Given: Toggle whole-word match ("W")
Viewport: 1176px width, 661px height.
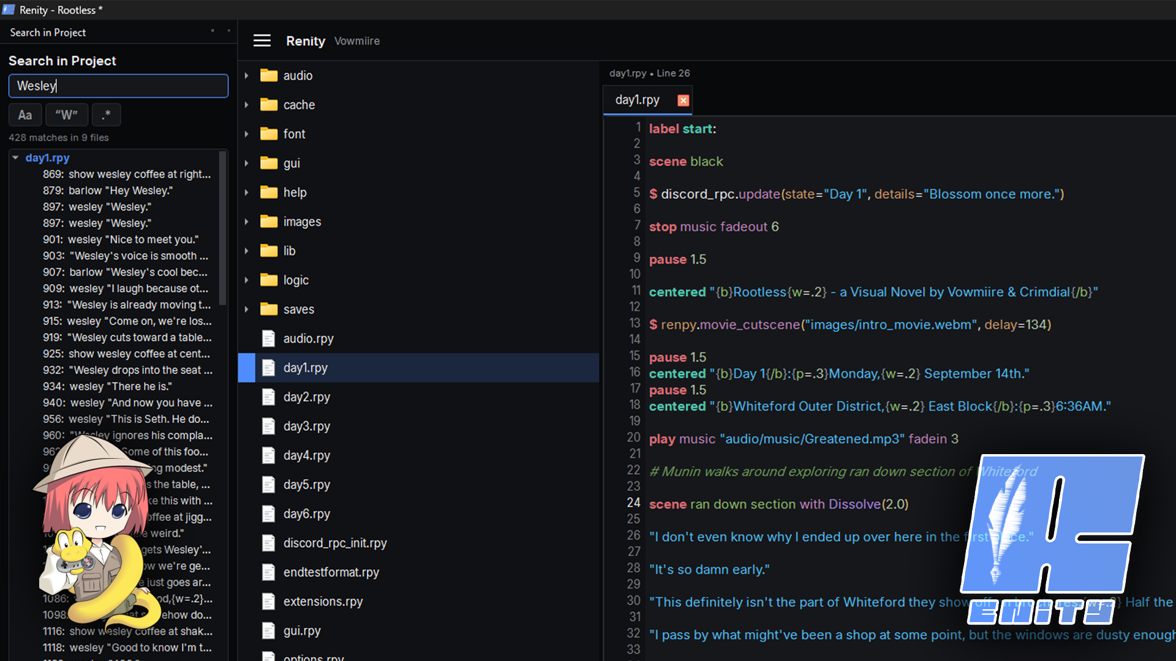Looking at the screenshot, I should [67, 115].
